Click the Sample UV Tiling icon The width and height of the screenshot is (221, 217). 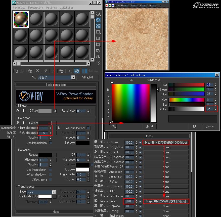(x=98, y=32)
